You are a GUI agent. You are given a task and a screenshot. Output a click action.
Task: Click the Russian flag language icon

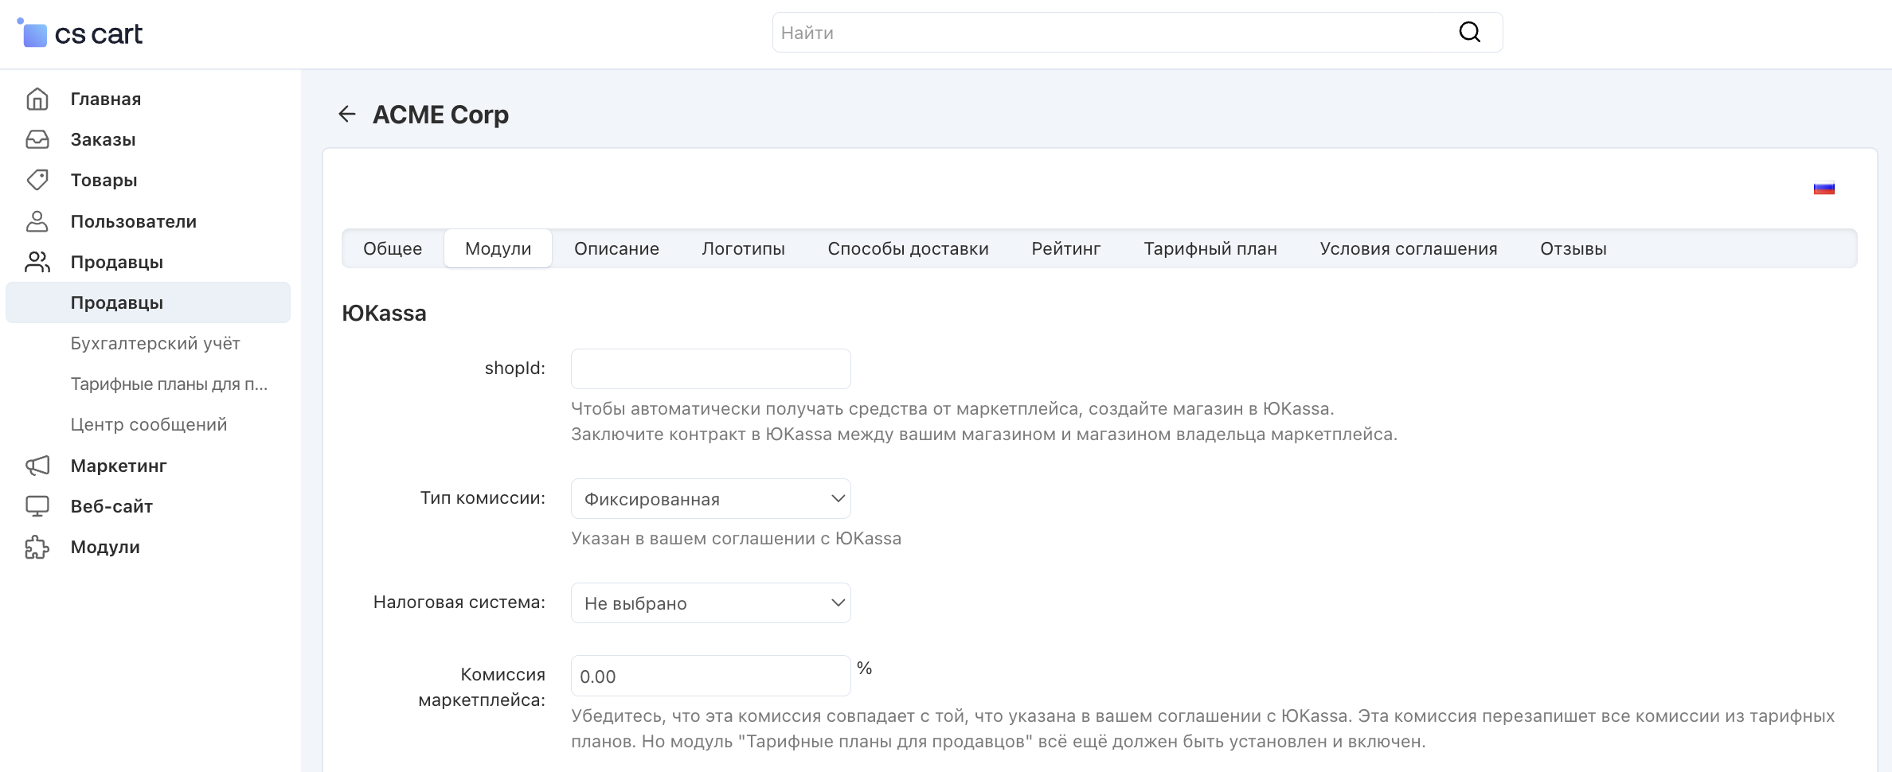(x=1824, y=189)
